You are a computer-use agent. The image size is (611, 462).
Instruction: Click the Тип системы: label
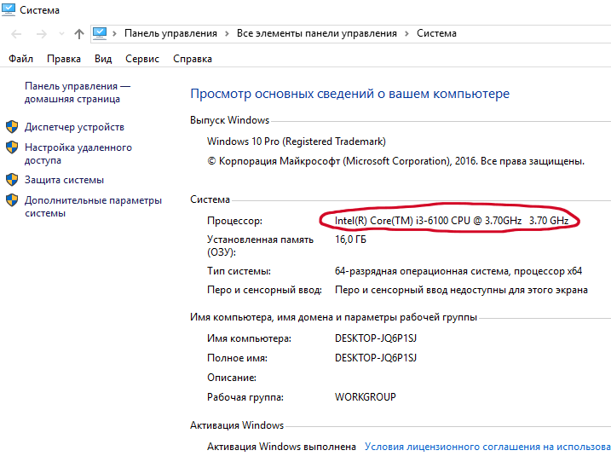click(x=239, y=271)
